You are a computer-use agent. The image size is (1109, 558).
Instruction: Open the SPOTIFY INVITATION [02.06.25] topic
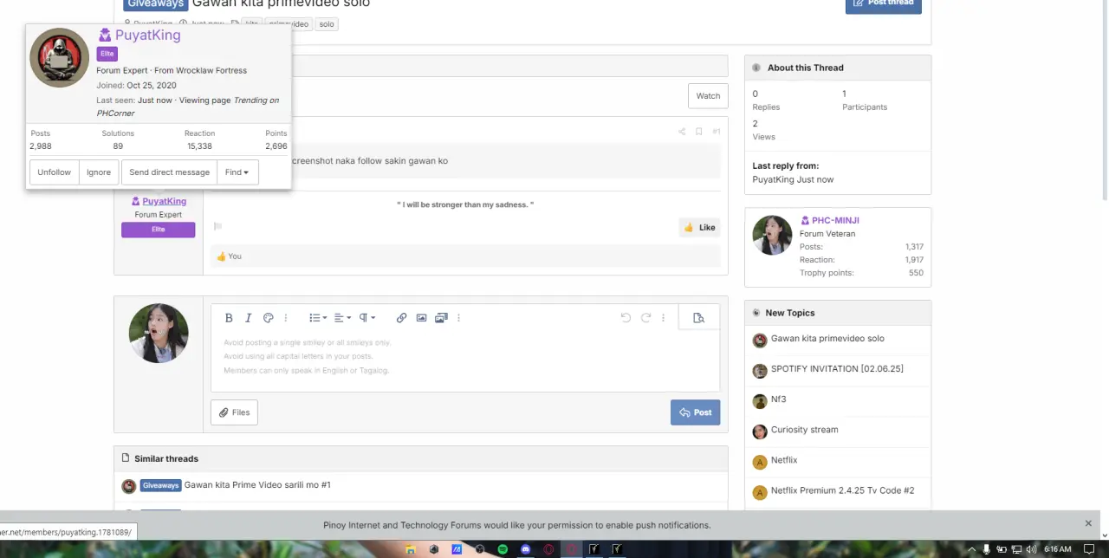837,369
